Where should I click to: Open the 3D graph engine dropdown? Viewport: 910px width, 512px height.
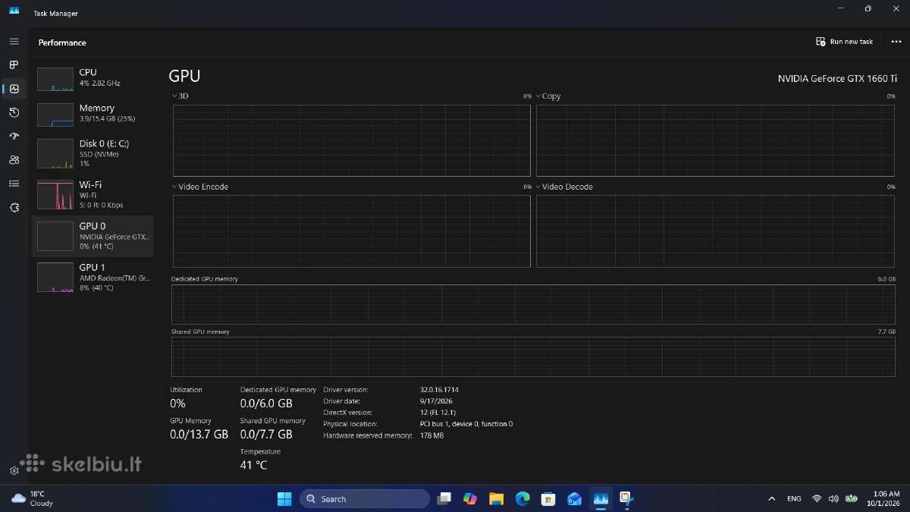(x=181, y=96)
